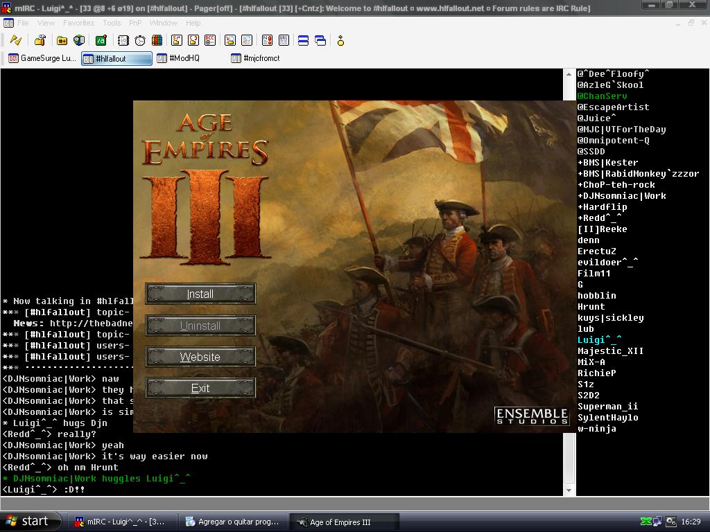Open the View menu
The image size is (710, 532).
46,23
